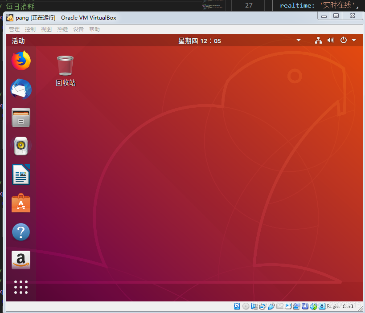
Task: Click VirtualBox display status icon
Action: pos(288,306)
